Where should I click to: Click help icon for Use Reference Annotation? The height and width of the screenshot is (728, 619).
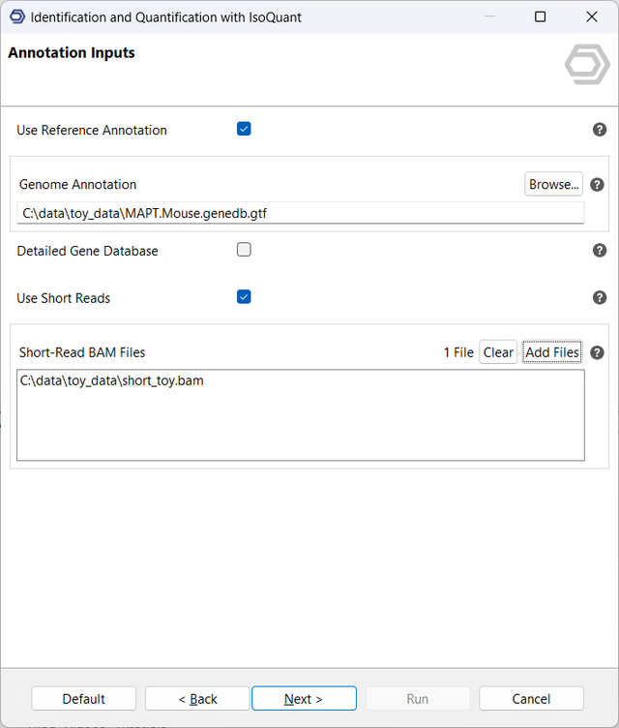(x=600, y=130)
